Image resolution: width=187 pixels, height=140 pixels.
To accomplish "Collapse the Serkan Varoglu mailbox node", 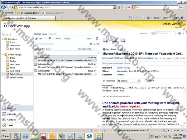I will (x=3, y=54).
